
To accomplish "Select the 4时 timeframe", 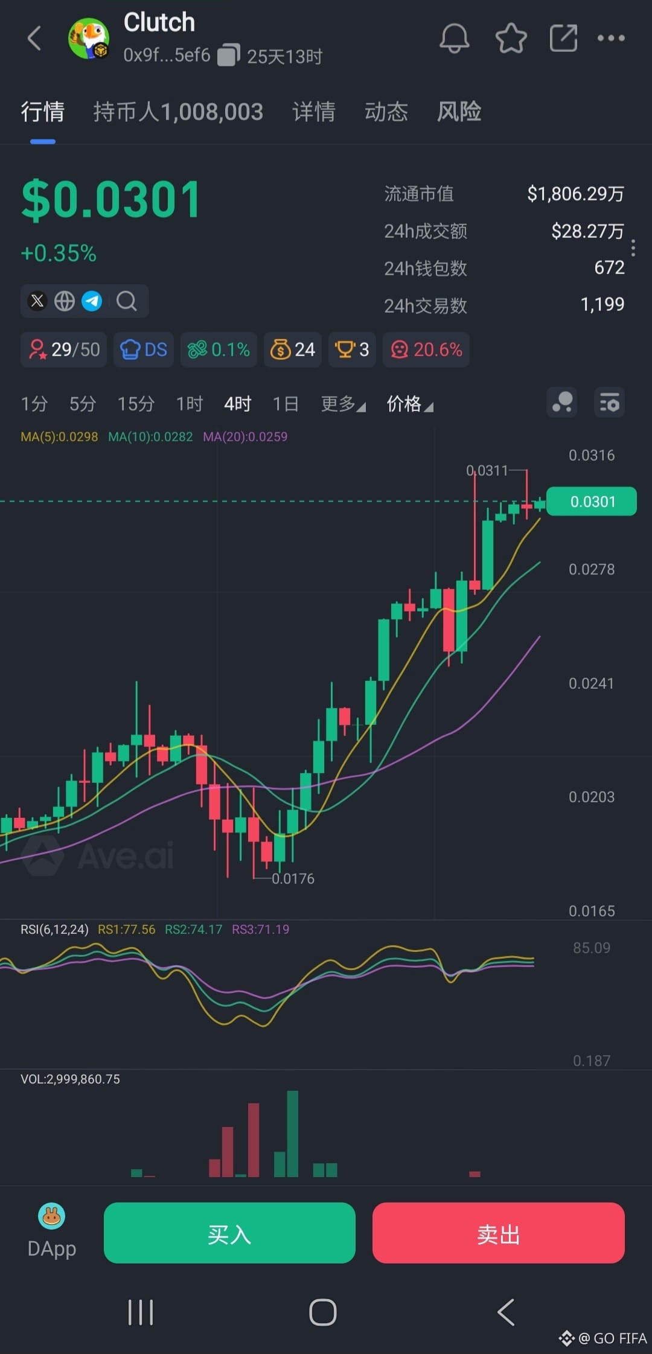I will click(x=237, y=404).
